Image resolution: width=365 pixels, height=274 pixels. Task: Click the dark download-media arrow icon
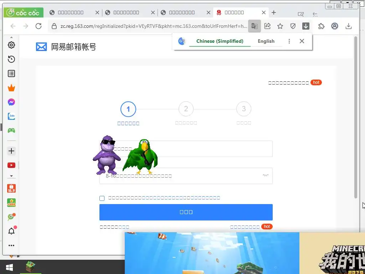click(x=305, y=26)
